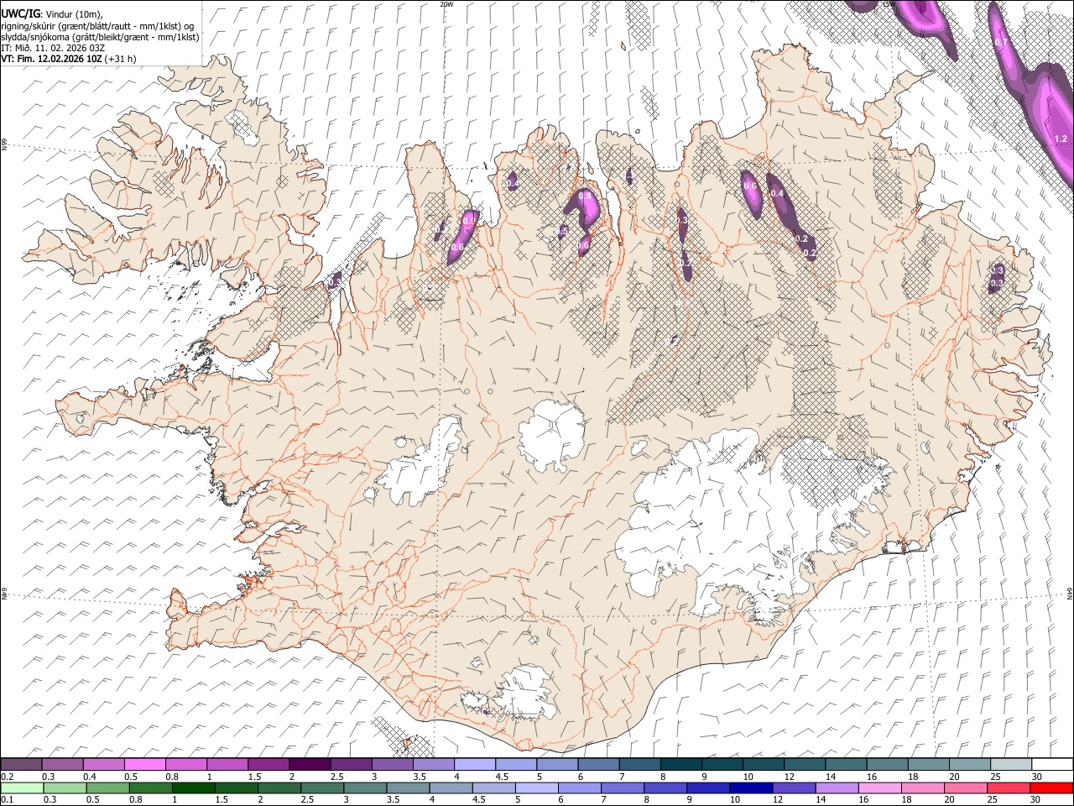Select the orchid 0.8 swatch on upper scale
This screenshot has width=1074, height=806.
pyautogui.click(x=185, y=764)
